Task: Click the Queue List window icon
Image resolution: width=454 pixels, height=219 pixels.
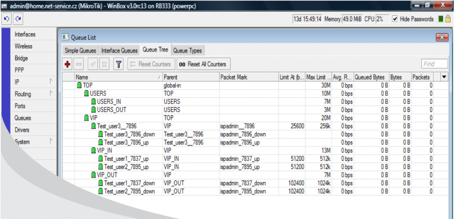Action: 66,37
